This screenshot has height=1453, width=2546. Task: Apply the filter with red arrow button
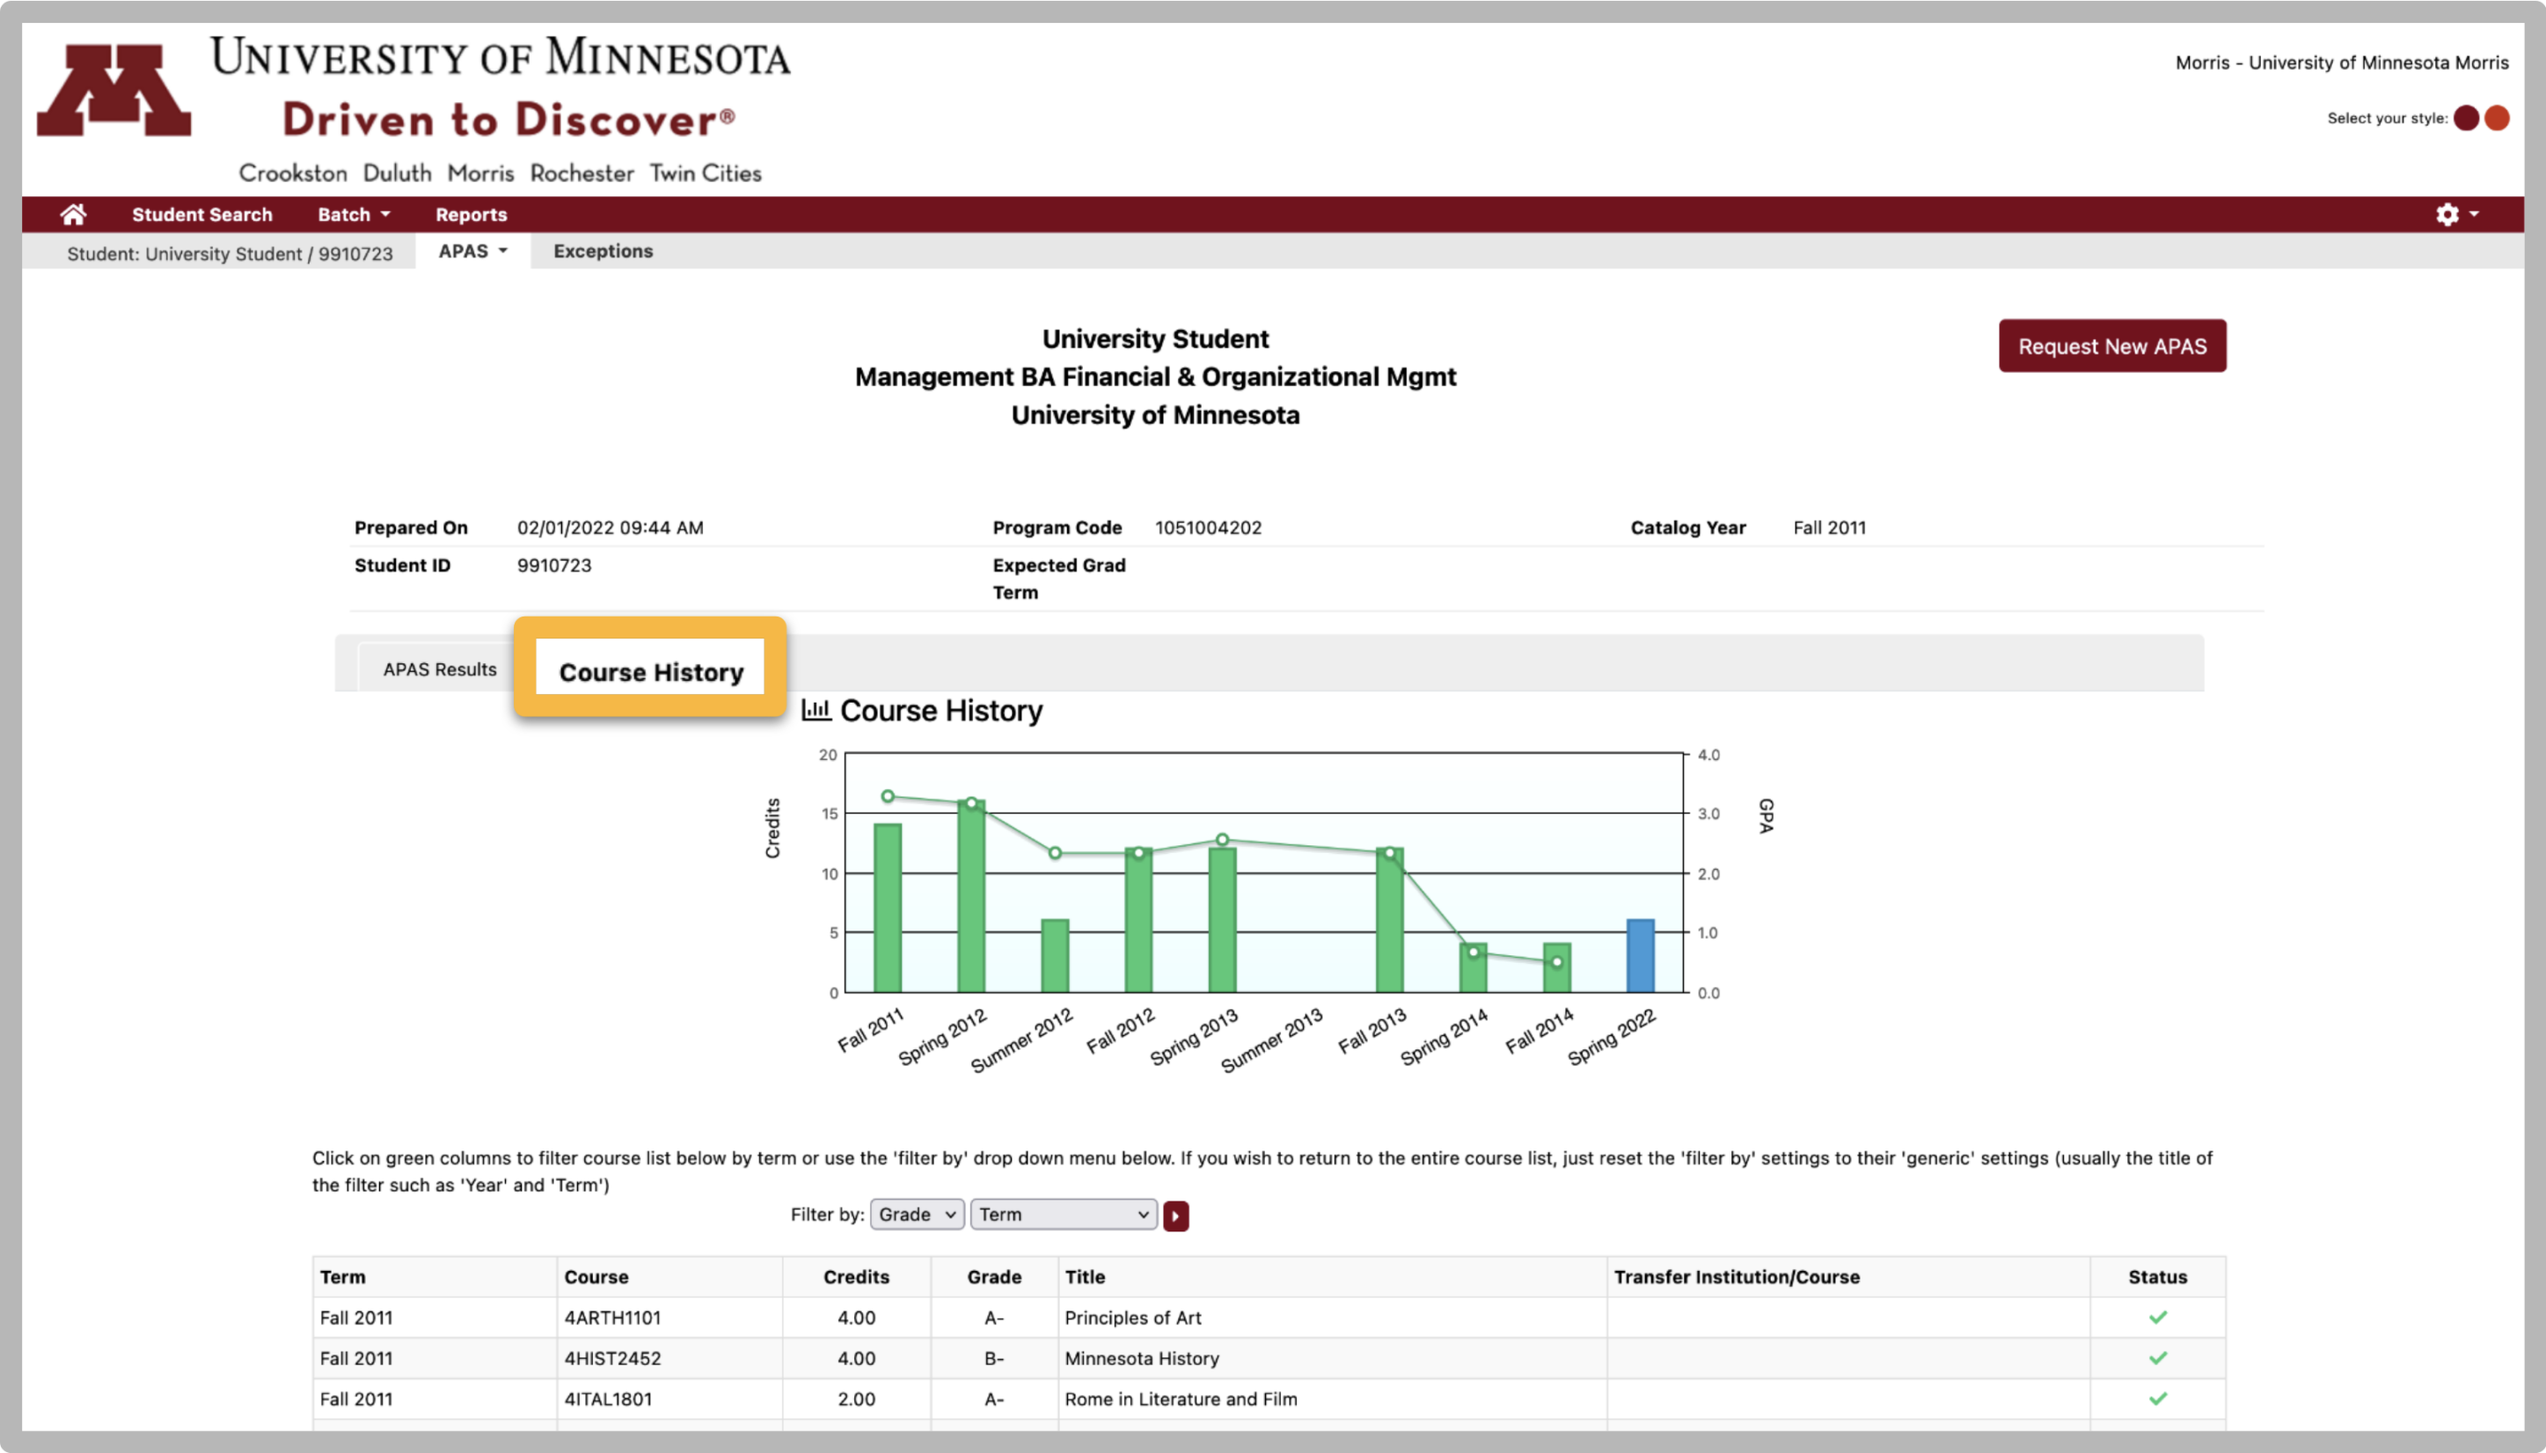point(1175,1216)
